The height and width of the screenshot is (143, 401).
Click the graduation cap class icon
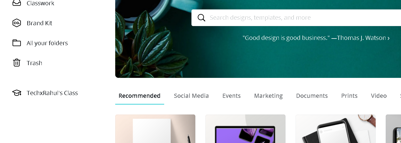(x=17, y=93)
